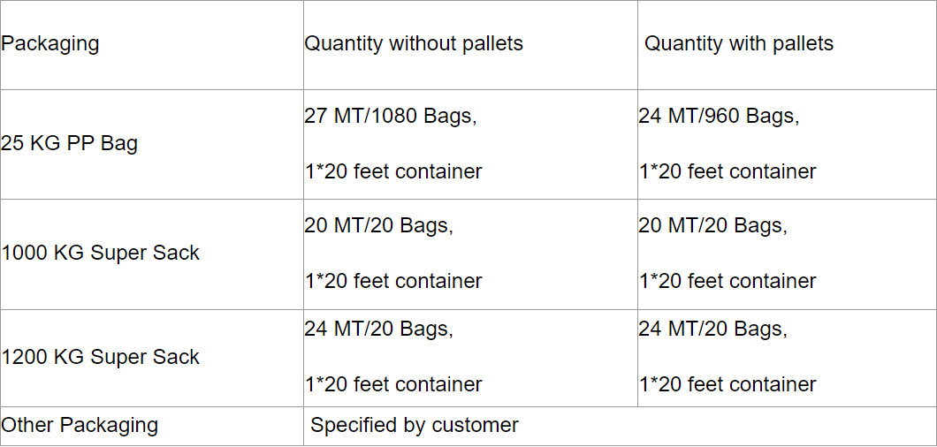Click "1*20 feet container" below "27 MT/1080 Bags,"
937x447 pixels.
[x=393, y=172]
